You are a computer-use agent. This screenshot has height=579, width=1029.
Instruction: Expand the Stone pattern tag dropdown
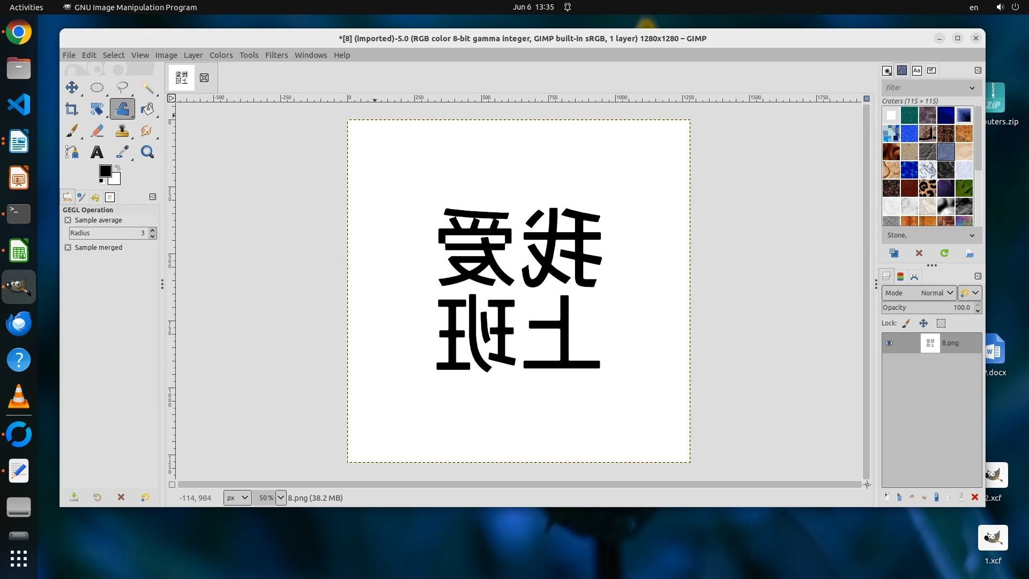tap(972, 235)
